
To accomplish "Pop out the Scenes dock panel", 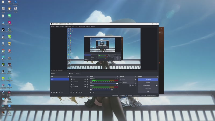I will coord(69,77).
